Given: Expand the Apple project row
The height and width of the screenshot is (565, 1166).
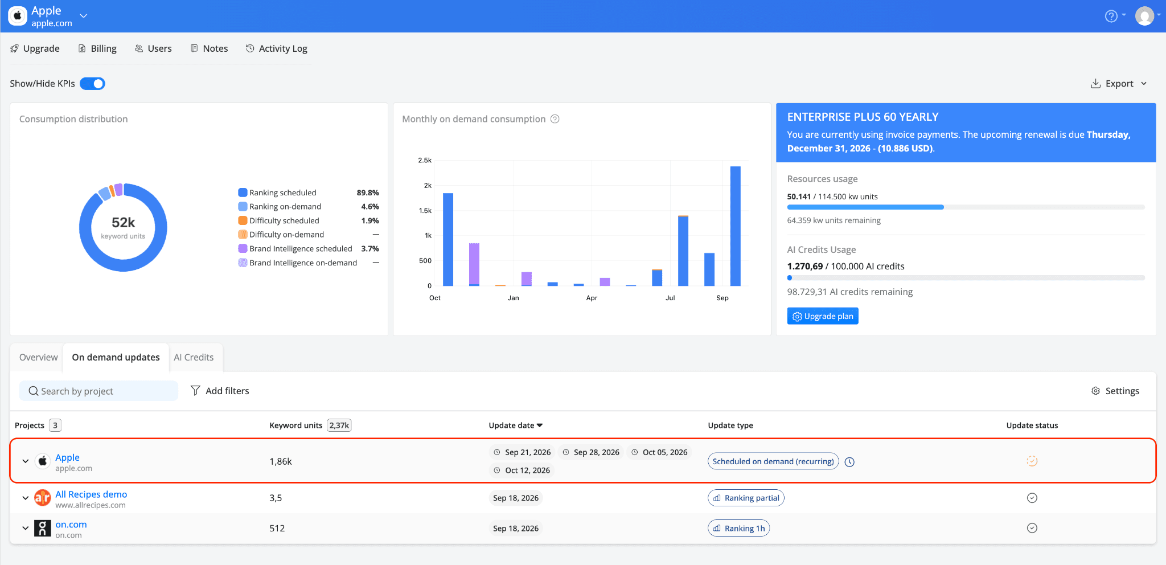Looking at the screenshot, I should (x=25, y=461).
